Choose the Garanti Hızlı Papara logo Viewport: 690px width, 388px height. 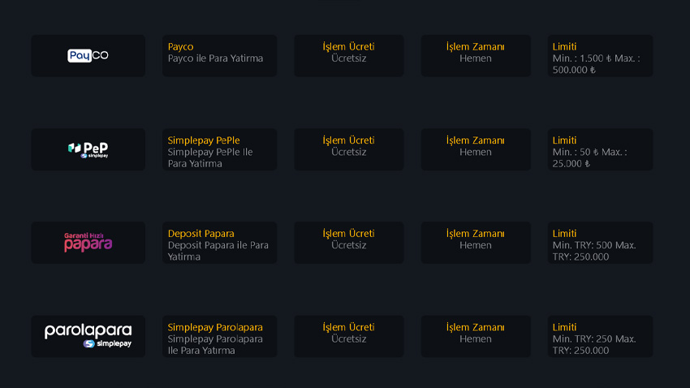click(88, 243)
